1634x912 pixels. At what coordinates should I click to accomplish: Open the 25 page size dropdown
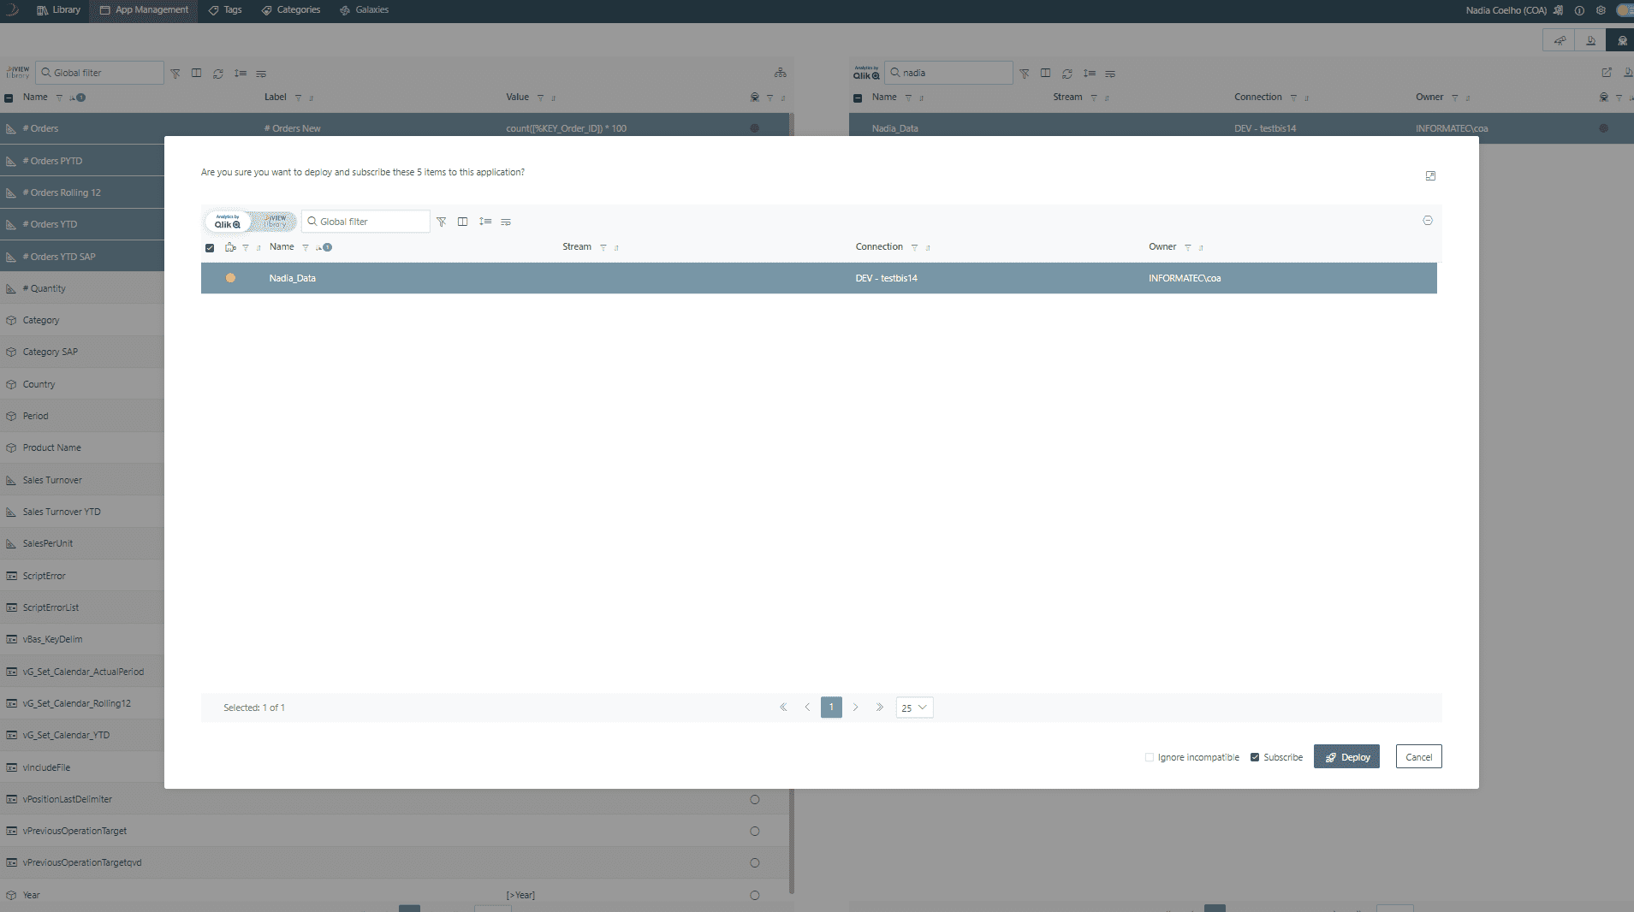(914, 708)
